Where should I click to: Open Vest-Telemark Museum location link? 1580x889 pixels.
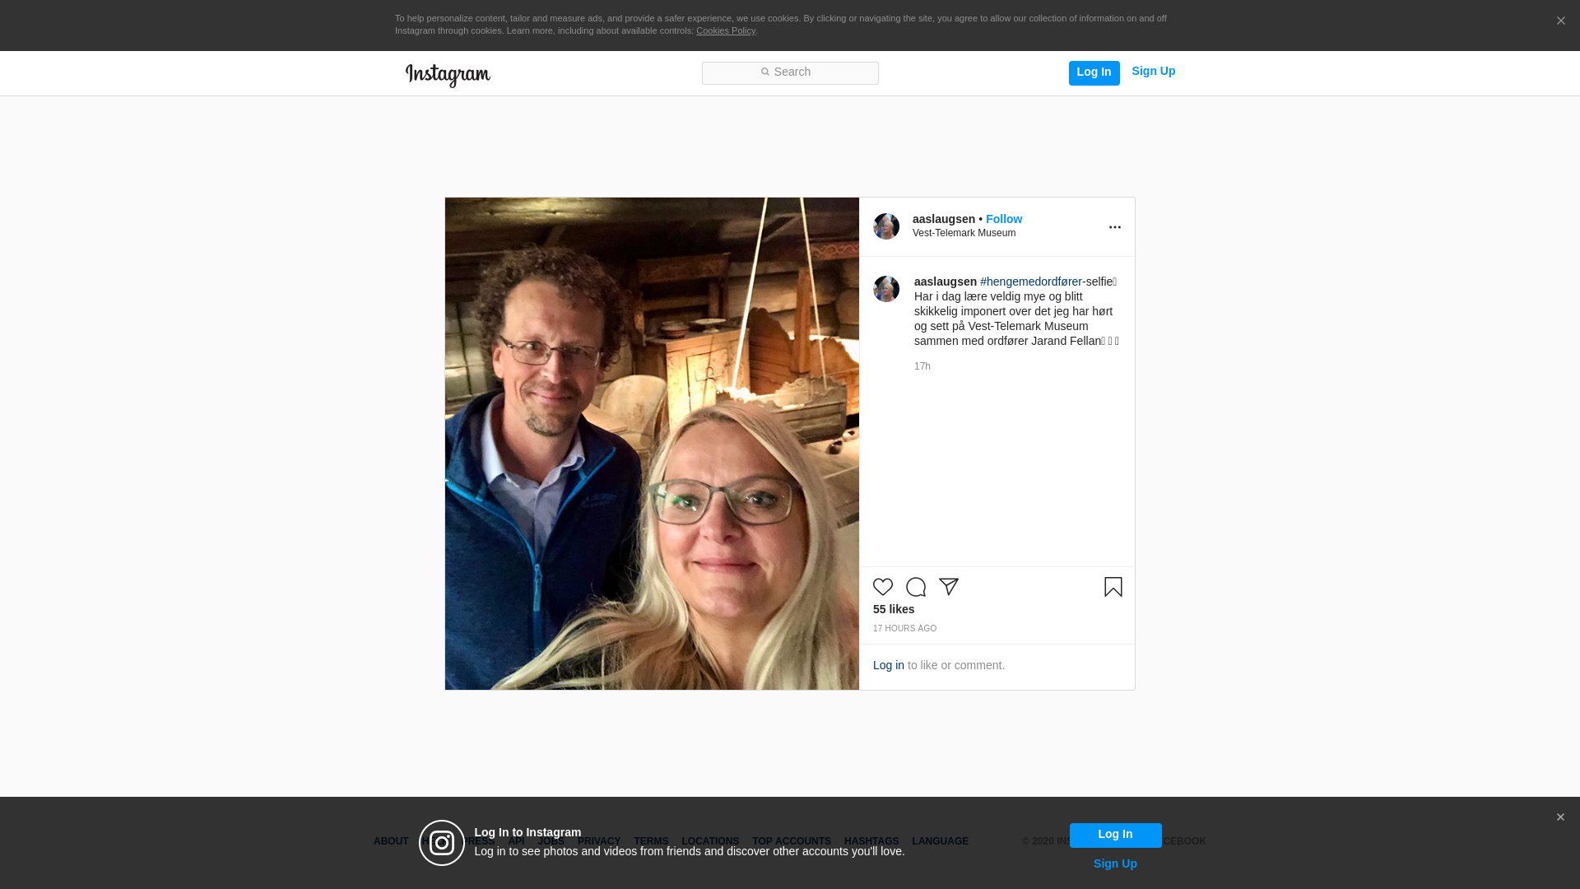(x=964, y=233)
